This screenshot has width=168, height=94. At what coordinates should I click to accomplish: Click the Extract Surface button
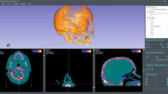coord(162,60)
